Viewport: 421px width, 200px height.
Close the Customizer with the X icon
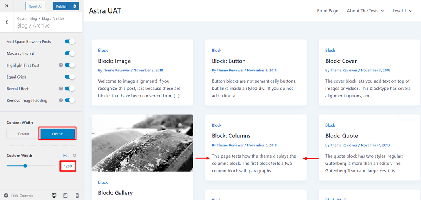6,6
